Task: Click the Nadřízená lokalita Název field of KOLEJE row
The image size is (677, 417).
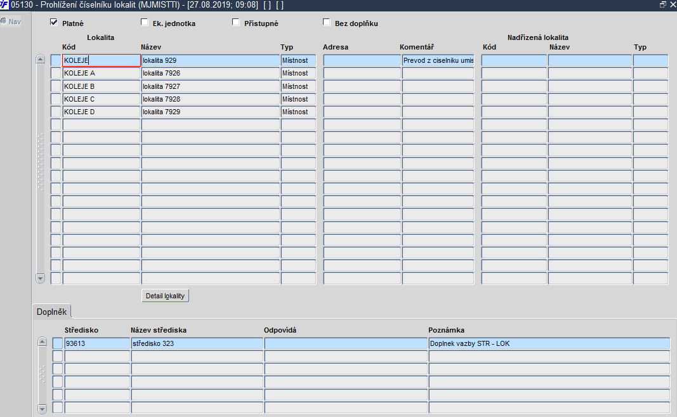Action: (590, 60)
